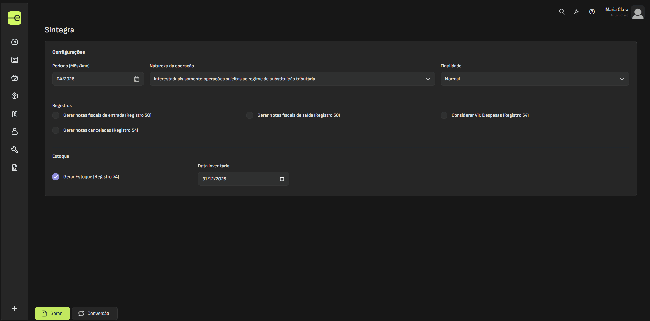650x321 pixels.
Task: Open the shopping basket icon in sidebar
Action: (15, 78)
